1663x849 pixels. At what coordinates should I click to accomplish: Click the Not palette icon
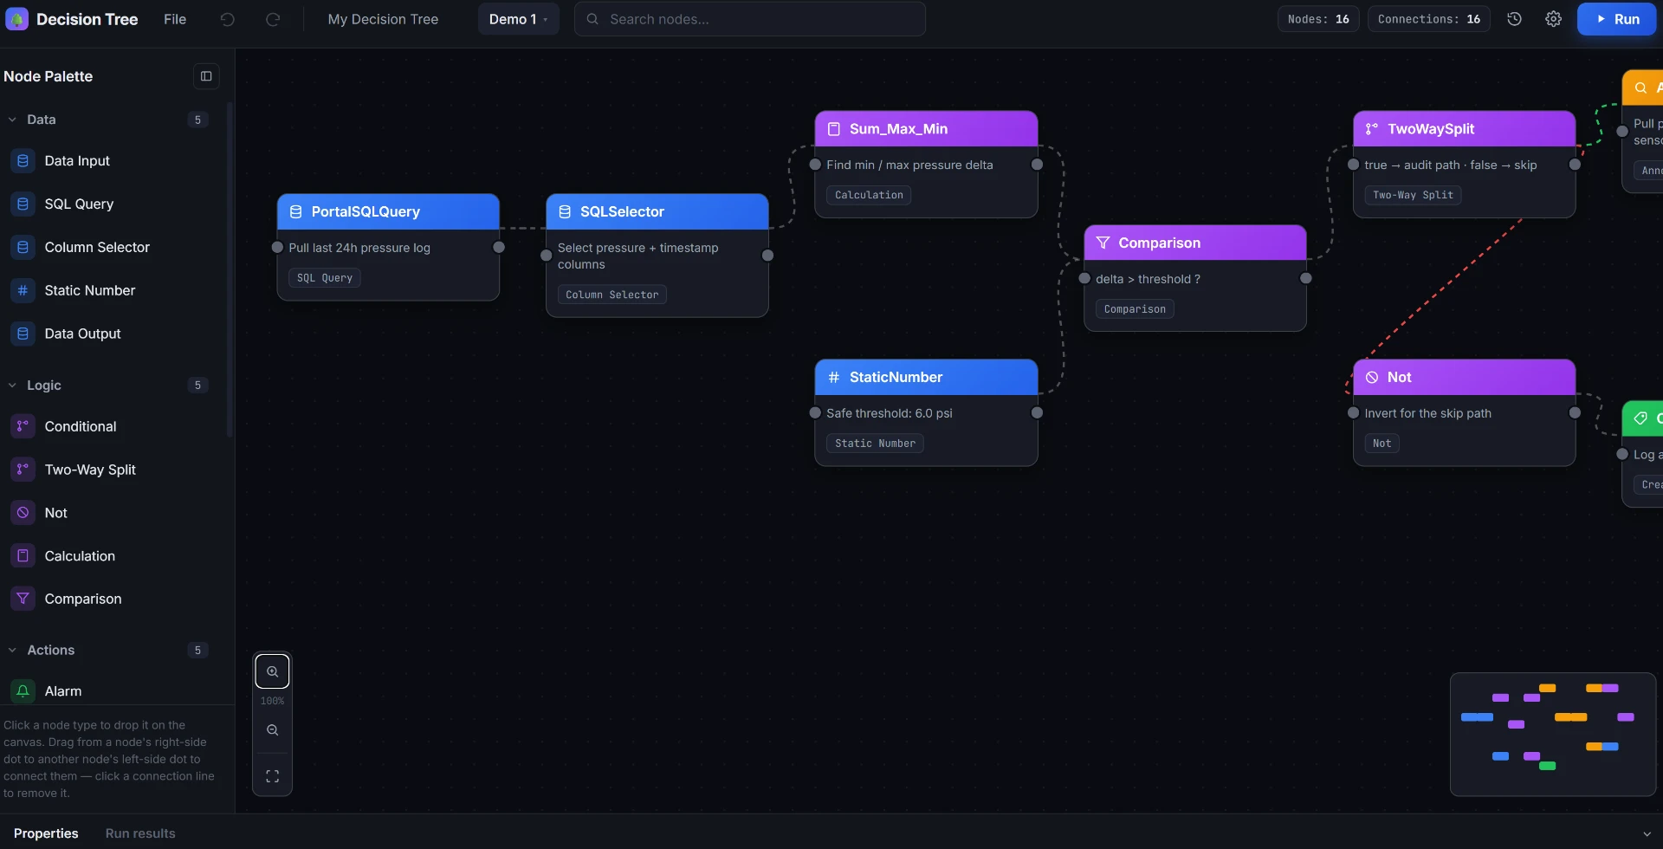pos(23,513)
